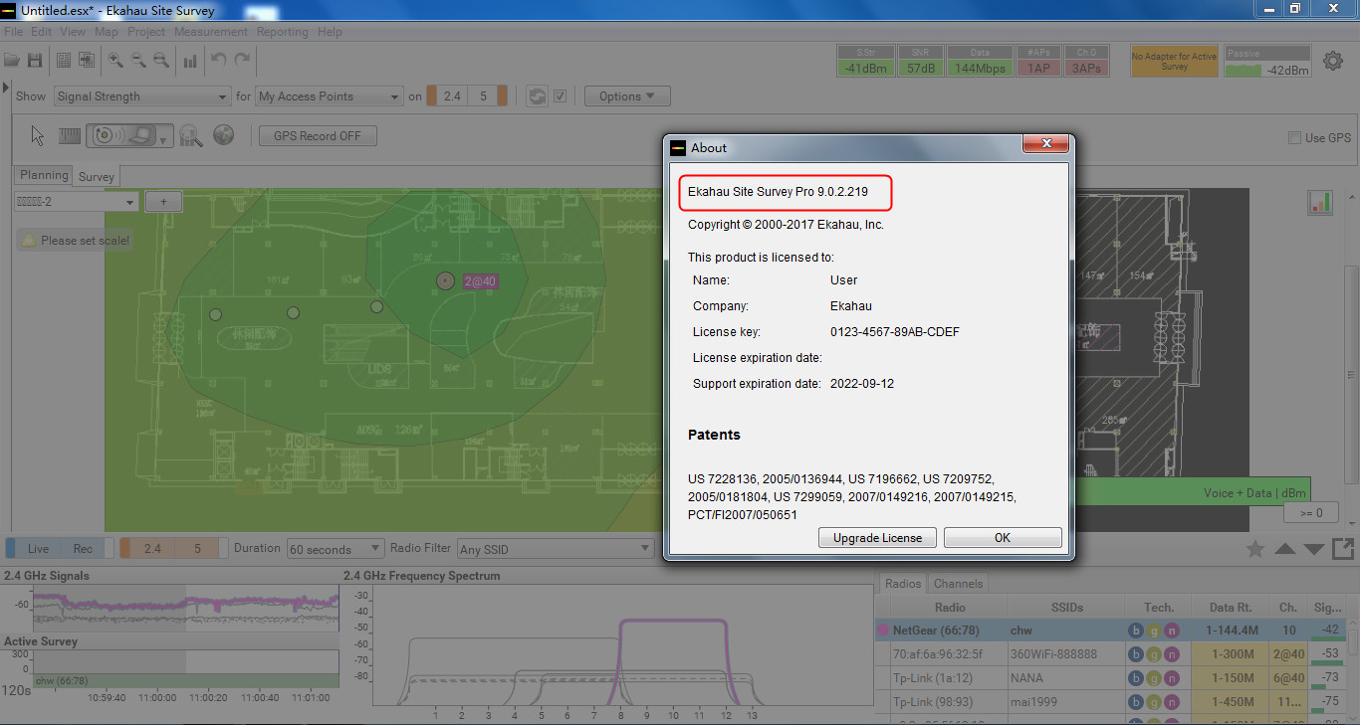This screenshot has height=725, width=1360.
Task: Undo the last action
Action: tap(219, 61)
